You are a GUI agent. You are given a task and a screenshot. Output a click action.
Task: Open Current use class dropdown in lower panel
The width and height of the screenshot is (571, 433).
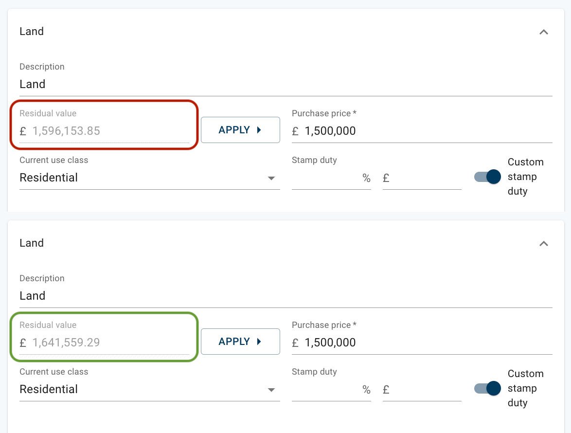pos(149,390)
